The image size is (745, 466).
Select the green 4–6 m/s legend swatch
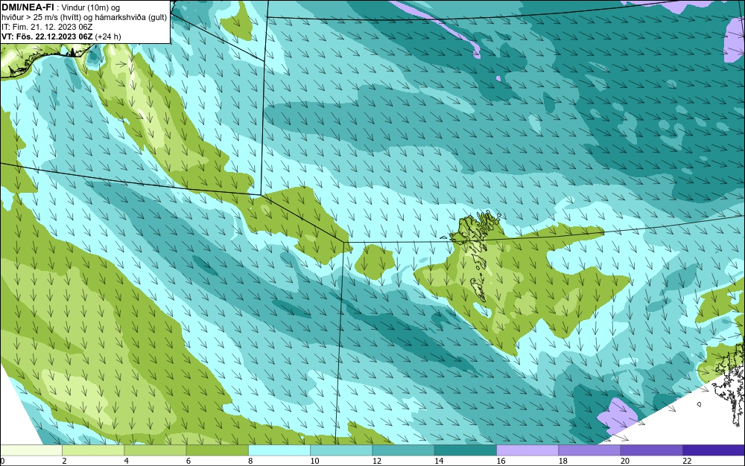pyautogui.click(x=155, y=450)
